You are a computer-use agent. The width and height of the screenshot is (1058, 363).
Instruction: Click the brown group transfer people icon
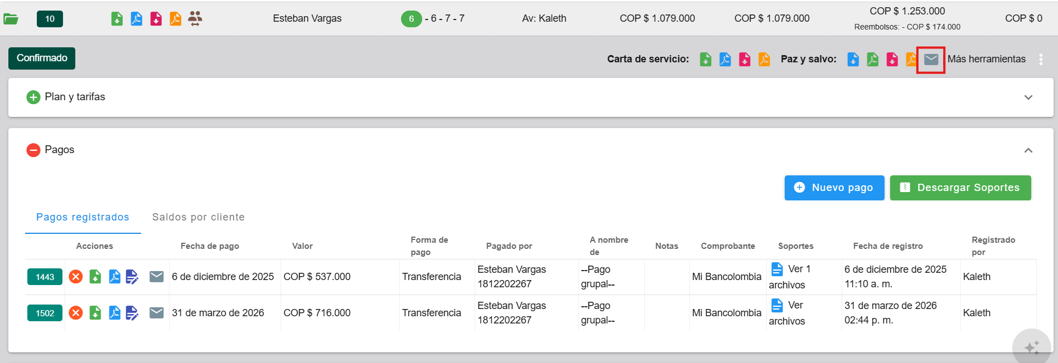tap(195, 18)
